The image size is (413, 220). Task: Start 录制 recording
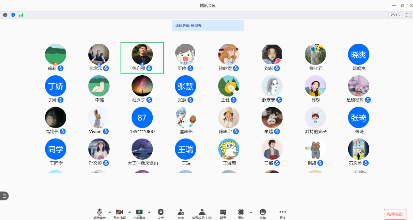click(241, 213)
